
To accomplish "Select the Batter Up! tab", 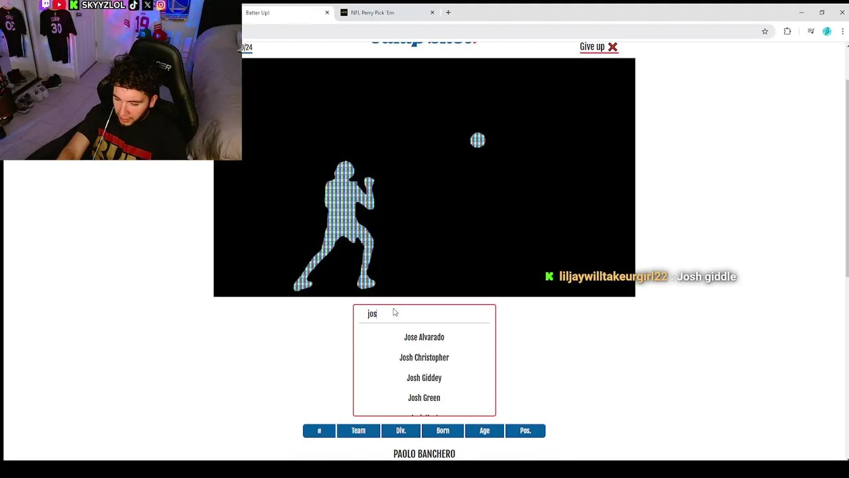I will pos(289,13).
